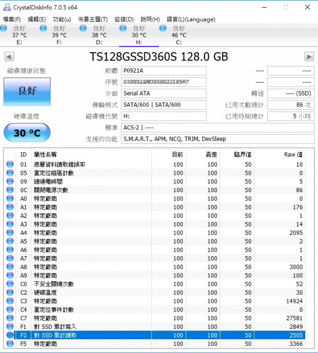Open the 檔案(F) menu
Screen dimensions: 318x353
click(x=12, y=19)
